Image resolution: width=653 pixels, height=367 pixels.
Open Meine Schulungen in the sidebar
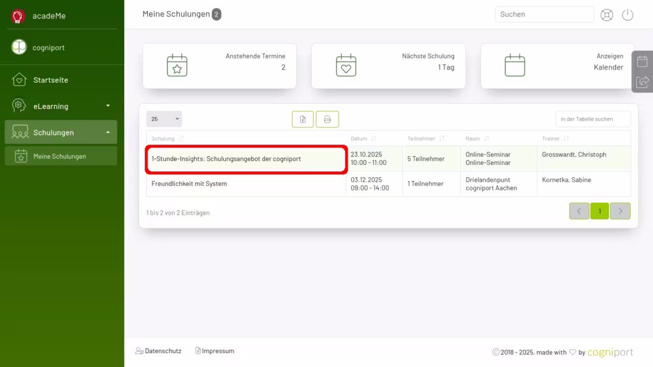click(61, 155)
